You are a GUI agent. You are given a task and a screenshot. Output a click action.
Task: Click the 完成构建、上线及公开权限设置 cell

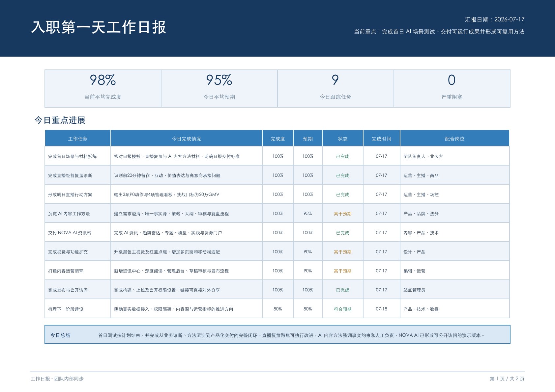coord(187,290)
